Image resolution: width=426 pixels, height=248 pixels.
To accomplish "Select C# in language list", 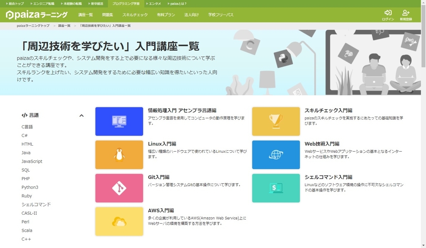I will click(x=24, y=135).
